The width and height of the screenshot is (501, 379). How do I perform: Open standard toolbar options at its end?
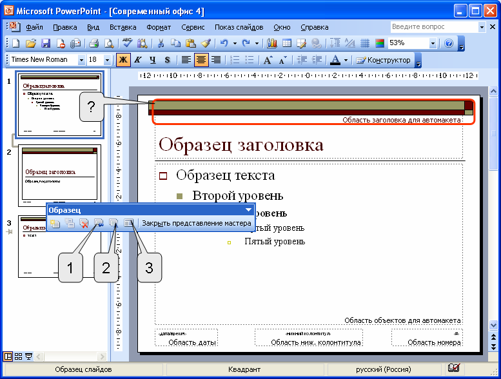point(461,44)
